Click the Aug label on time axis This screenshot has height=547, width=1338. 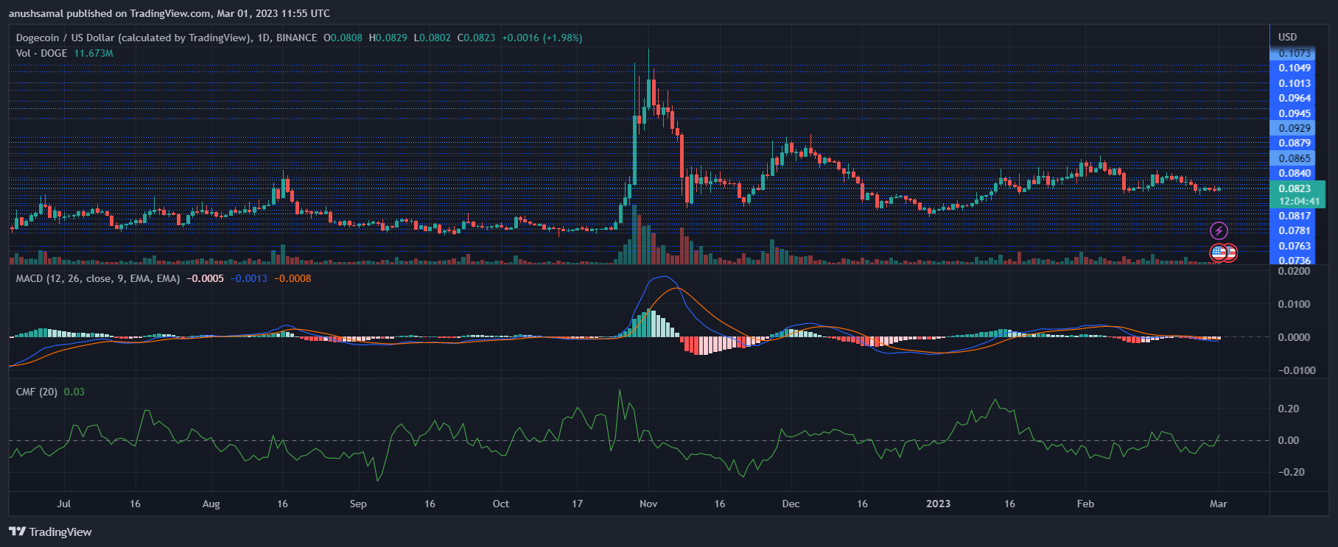click(x=211, y=504)
